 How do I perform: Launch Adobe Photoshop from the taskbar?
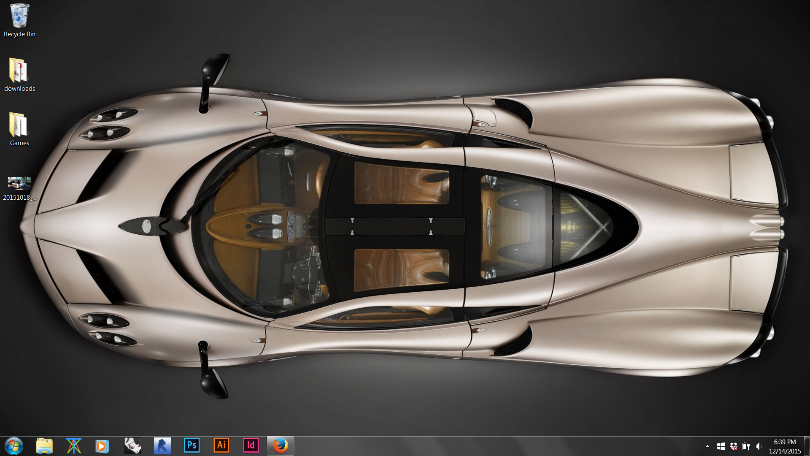click(x=192, y=445)
